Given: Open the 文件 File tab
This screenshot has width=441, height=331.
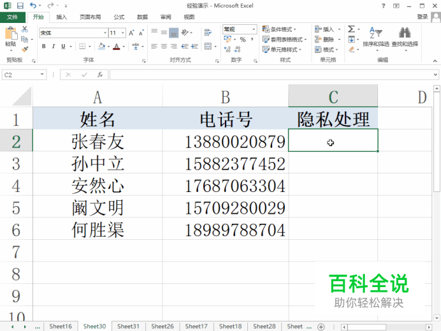Looking at the screenshot, I should tap(12, 17).
